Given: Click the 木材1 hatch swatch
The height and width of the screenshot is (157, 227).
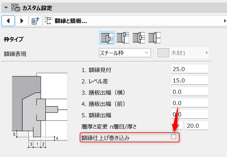Looking at the screenshot, I should [x=163, y=53].
